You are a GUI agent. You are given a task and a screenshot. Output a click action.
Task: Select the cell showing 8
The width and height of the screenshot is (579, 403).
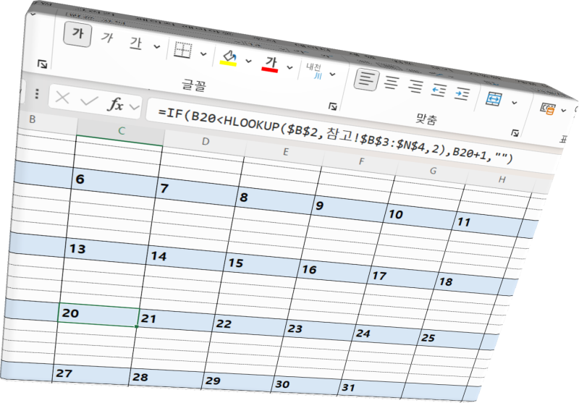(x=276, y=200)
